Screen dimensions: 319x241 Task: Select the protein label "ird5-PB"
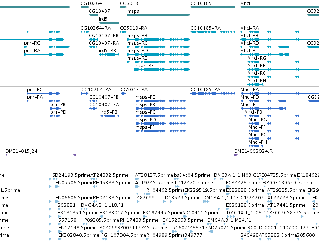point(109,113)
